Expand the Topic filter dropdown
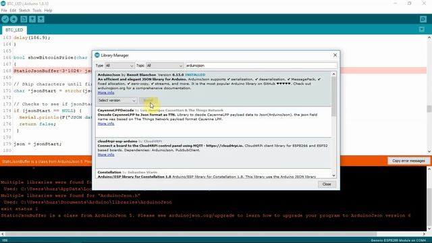 pyautogui.click(x=165, y=65)
